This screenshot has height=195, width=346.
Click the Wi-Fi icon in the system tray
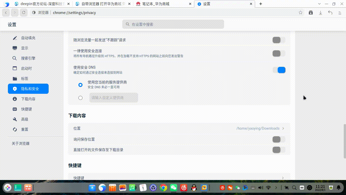pyautogui.click(x=268, y=188)
